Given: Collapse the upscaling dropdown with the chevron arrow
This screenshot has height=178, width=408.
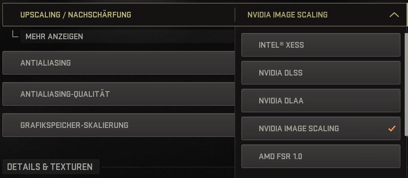Looking at the screenshot, I should point(394,15).
